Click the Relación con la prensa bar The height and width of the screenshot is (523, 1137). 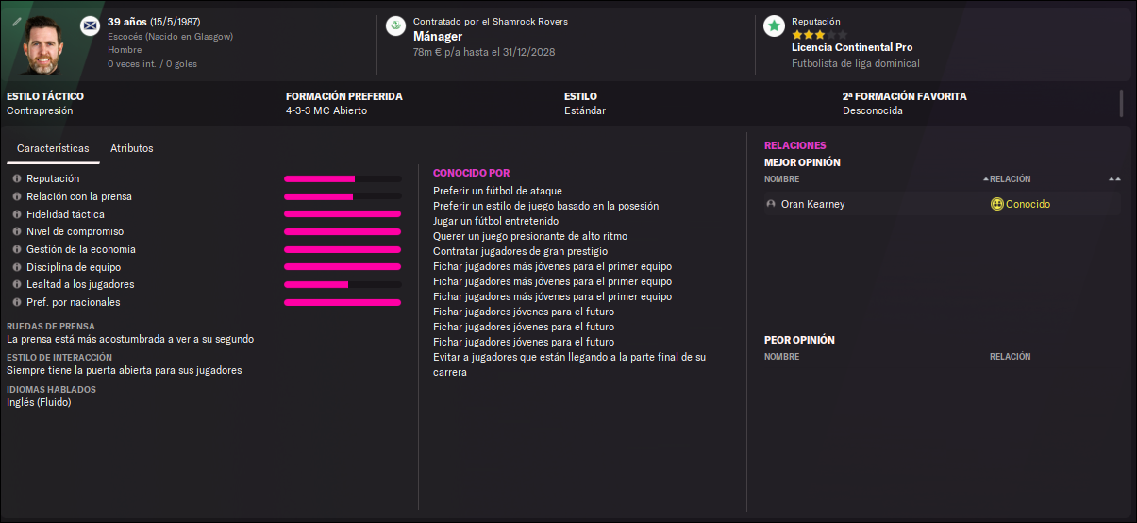[343, 196]
